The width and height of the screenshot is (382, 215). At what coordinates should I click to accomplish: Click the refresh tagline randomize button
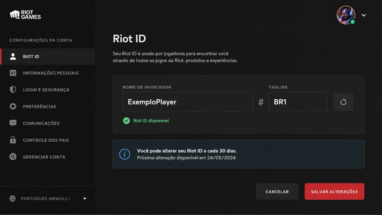[343, 102]
